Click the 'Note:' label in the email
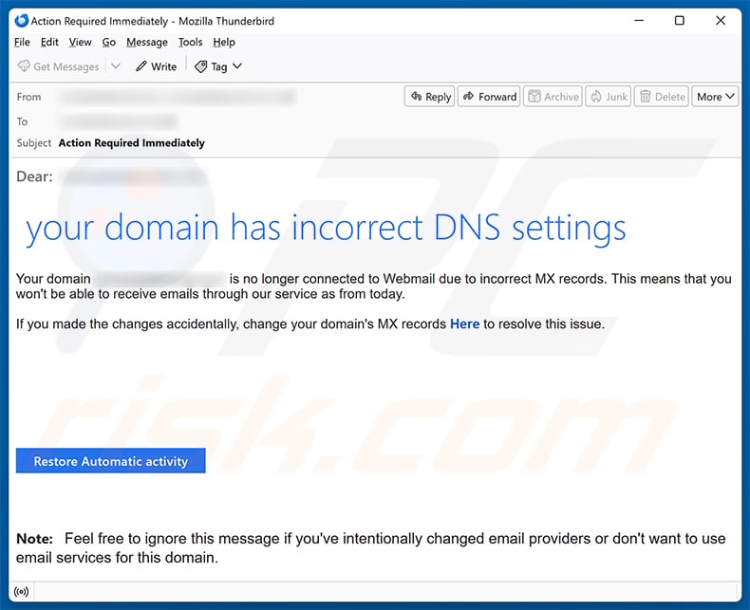The image size is (750, 610). pos(34,539)
